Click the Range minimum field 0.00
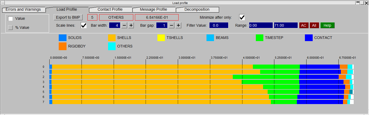 [261, 25]
